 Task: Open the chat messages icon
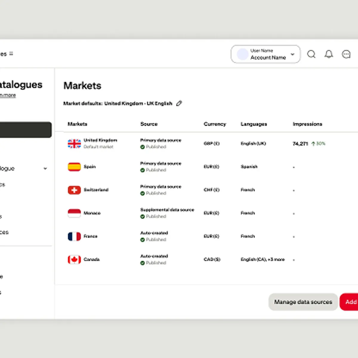(x=346, y=54)
